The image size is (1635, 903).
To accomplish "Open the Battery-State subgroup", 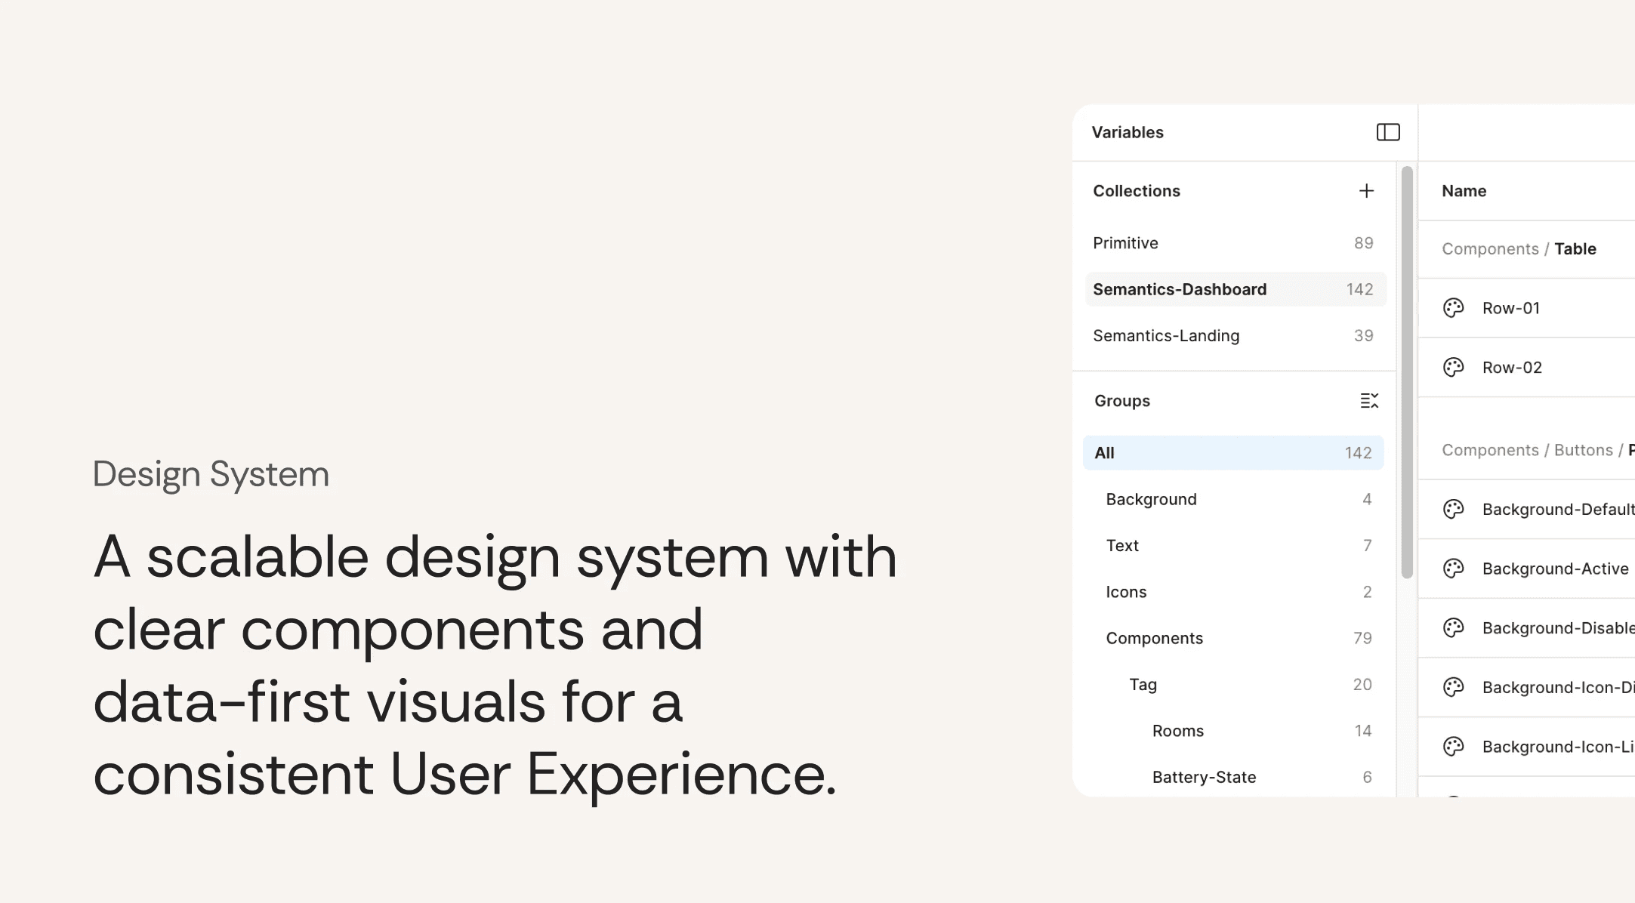I will 1233,777.
